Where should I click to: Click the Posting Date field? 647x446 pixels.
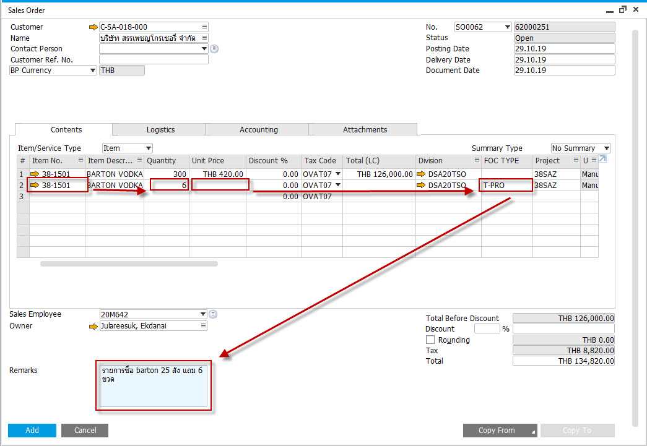click(564, 49)
